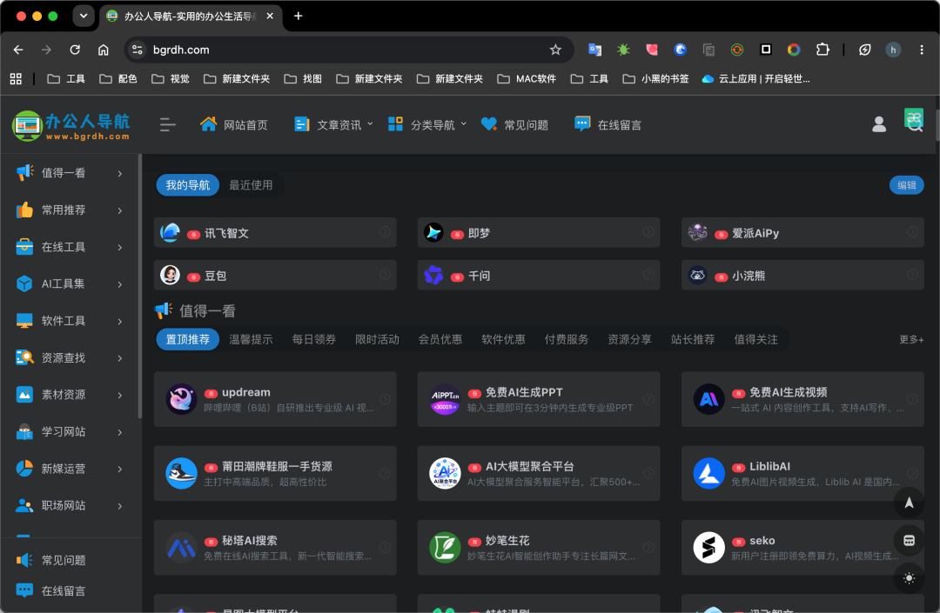Open the 分类导航 dropdown menu
The image size is (940, 613).
[426, 124]
